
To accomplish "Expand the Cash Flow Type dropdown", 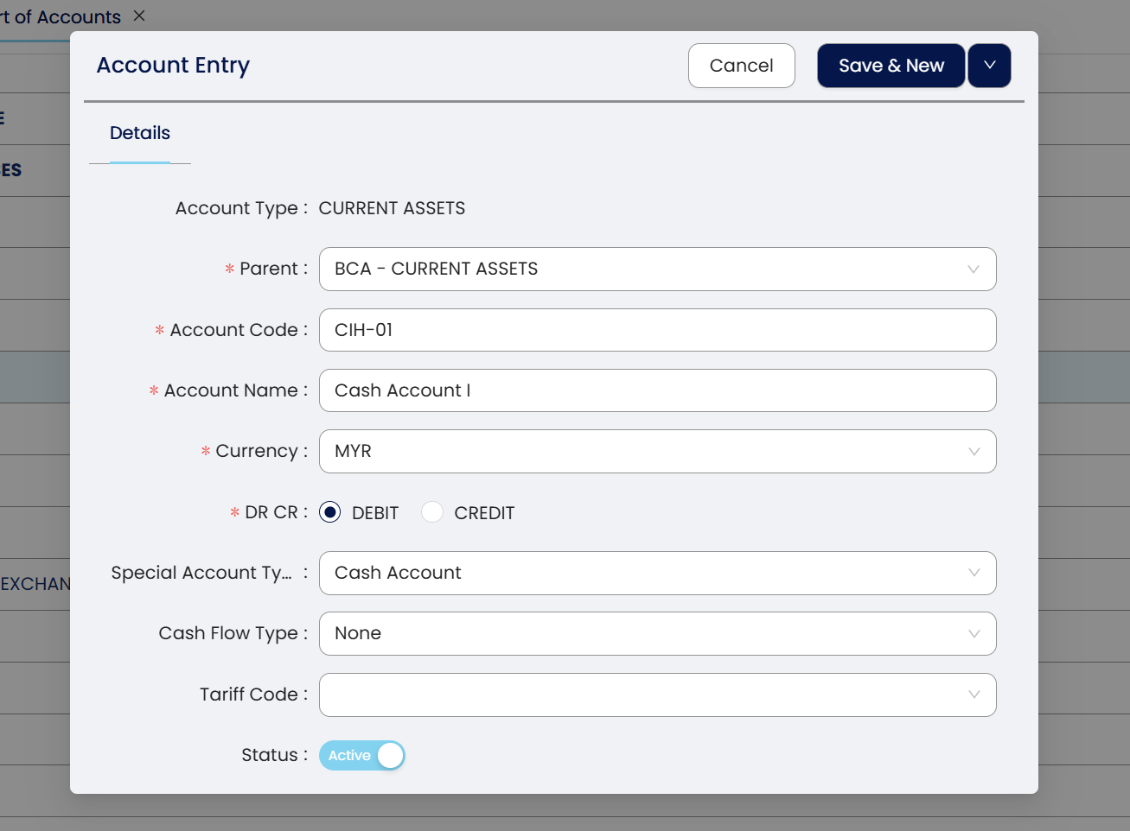I will click(x=657, y=633).
